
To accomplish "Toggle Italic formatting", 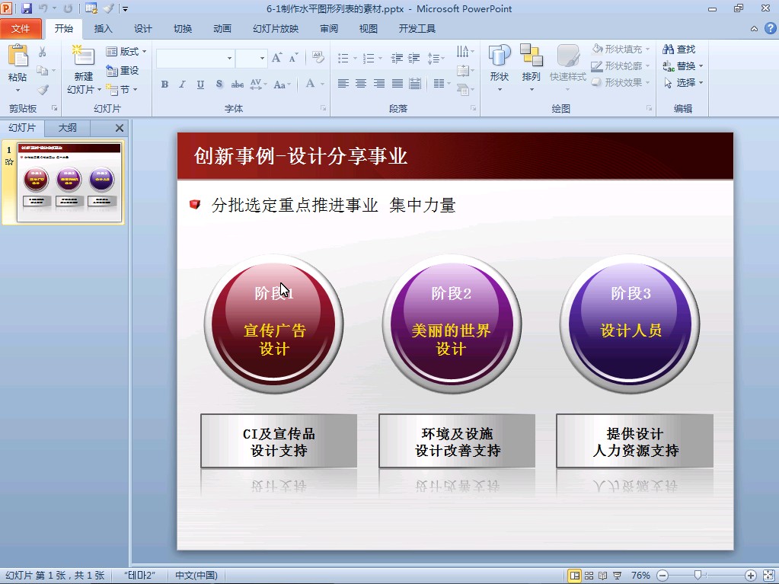I will pos(182,85).
